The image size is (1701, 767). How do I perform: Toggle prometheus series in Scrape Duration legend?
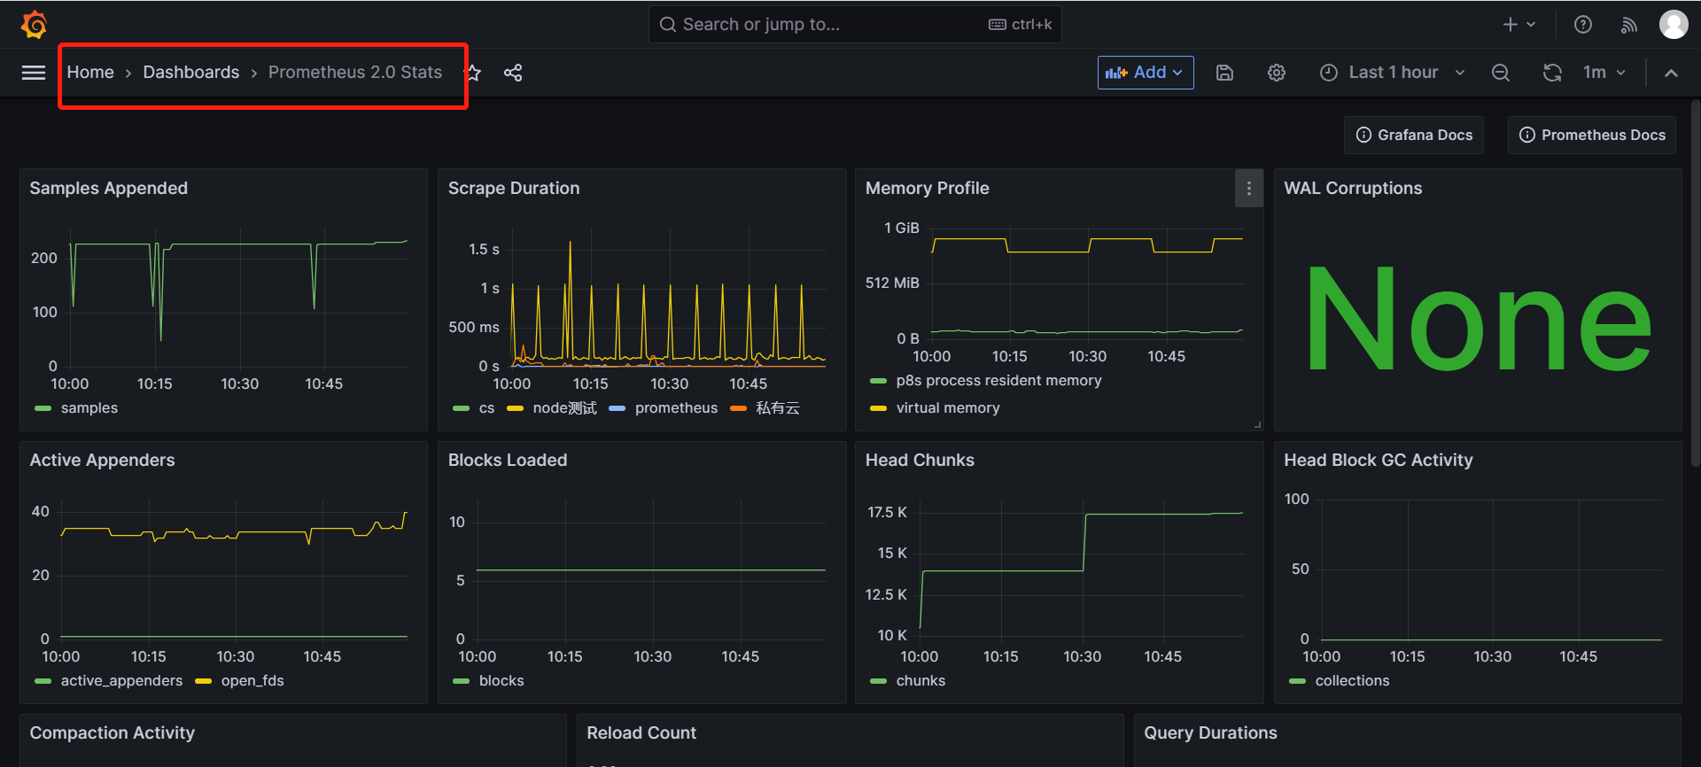click(x=675, y=408)
